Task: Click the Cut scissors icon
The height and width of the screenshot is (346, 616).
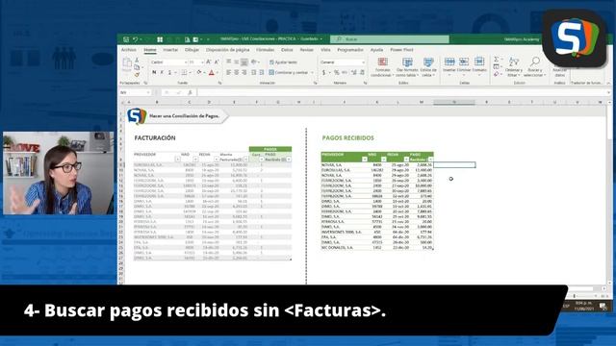Action: tap(137, 60)
